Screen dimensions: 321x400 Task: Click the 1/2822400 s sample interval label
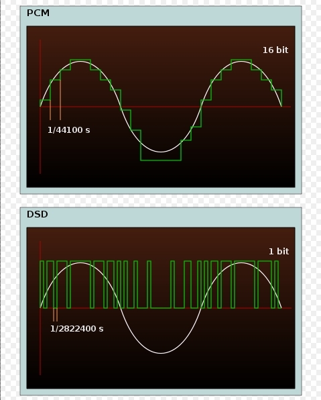pyautogui.click(x=77, y=329)
